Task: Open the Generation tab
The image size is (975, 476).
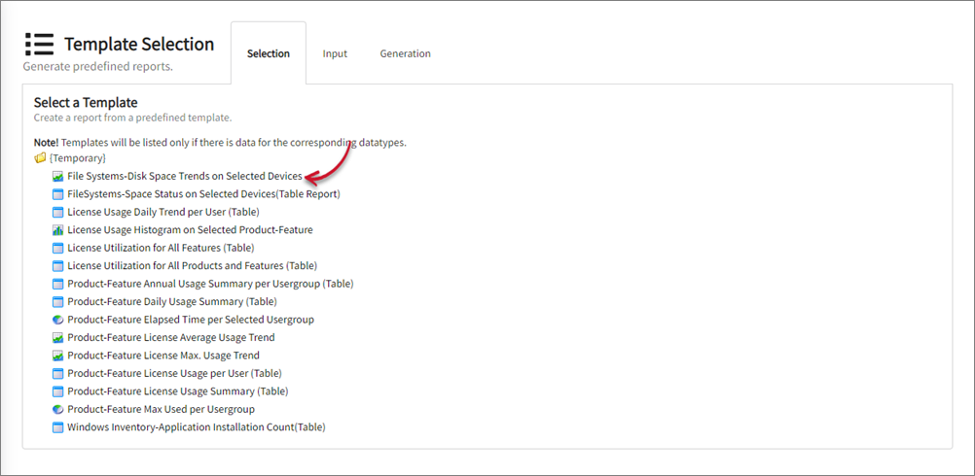Action: point(405,53)
